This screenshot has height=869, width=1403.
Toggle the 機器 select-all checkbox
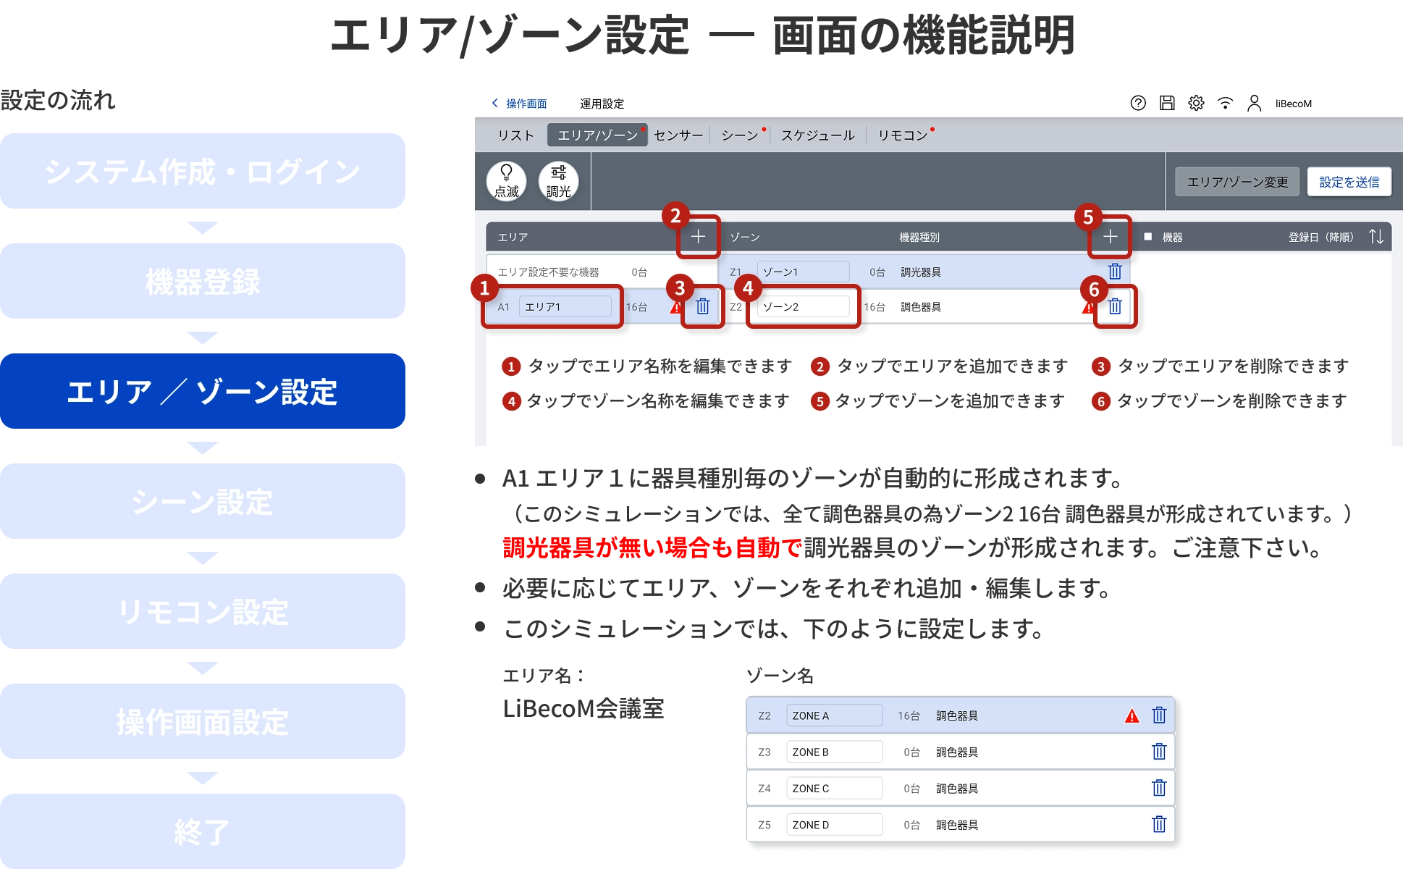(x=1147, y=237)
